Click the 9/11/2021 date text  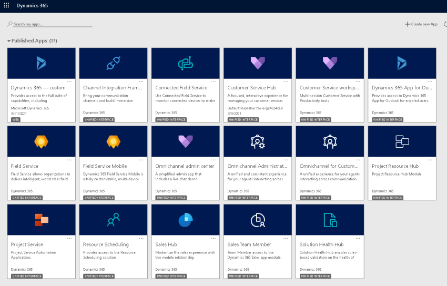(x=18, y=114)
